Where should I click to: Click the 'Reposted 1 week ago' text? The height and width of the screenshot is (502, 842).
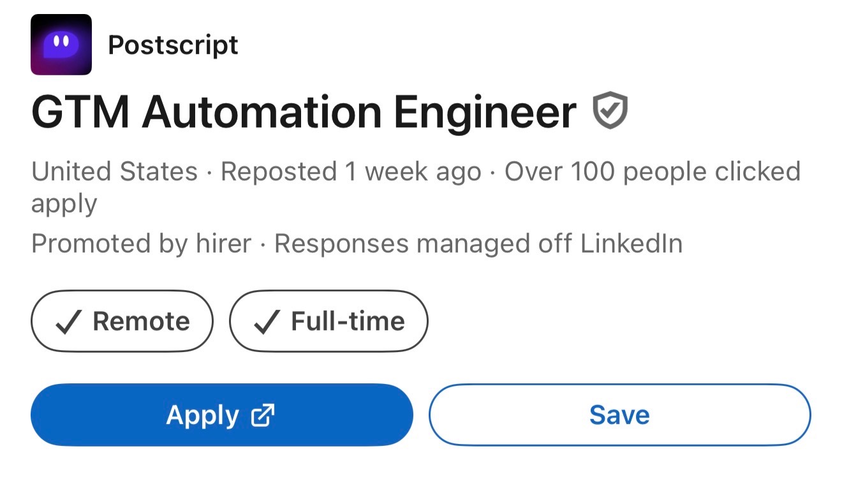pyautogui.click(x=351, y=172)
